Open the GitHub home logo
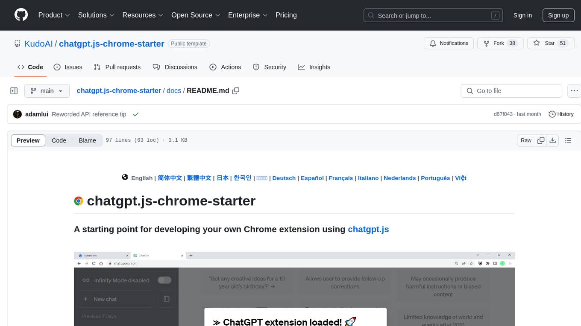 point(21,15)
